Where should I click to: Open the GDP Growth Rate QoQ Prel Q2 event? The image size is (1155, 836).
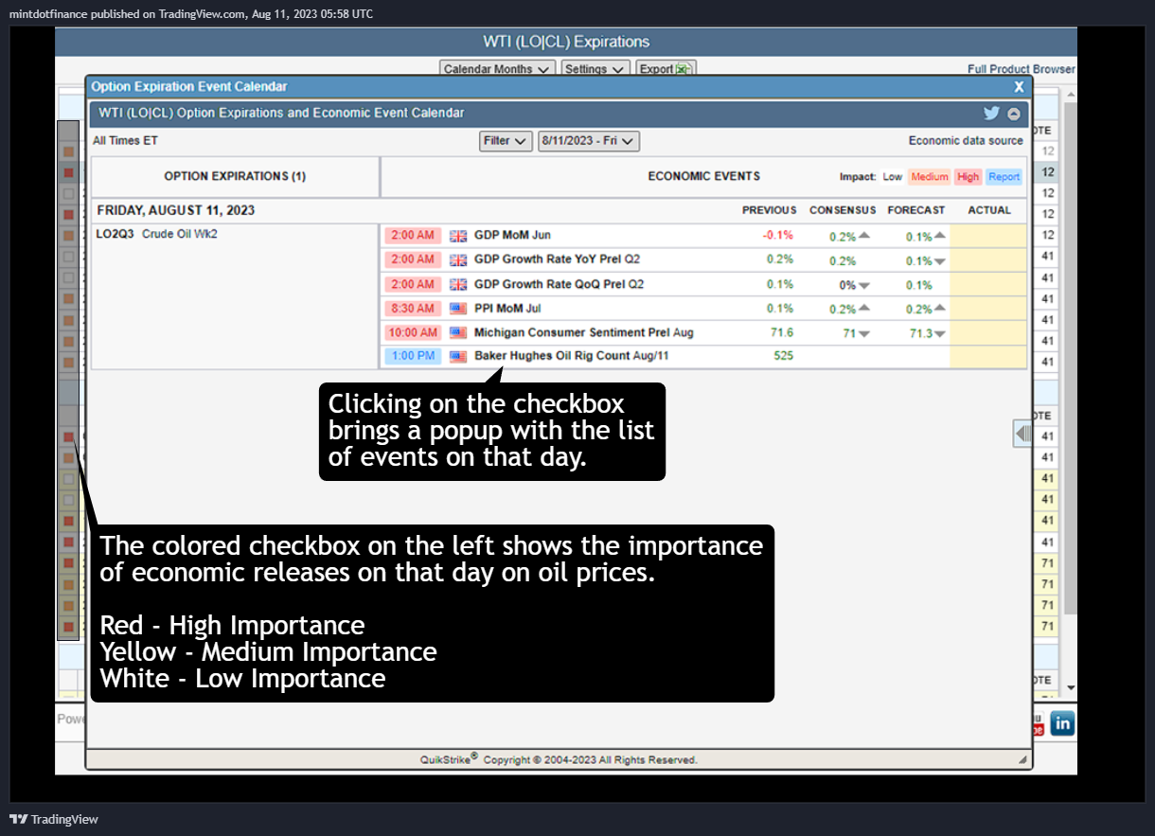coord(559,285)
